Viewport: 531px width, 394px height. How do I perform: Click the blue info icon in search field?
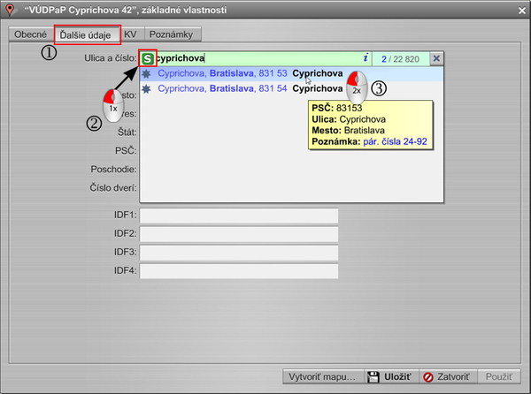[365, 58]
